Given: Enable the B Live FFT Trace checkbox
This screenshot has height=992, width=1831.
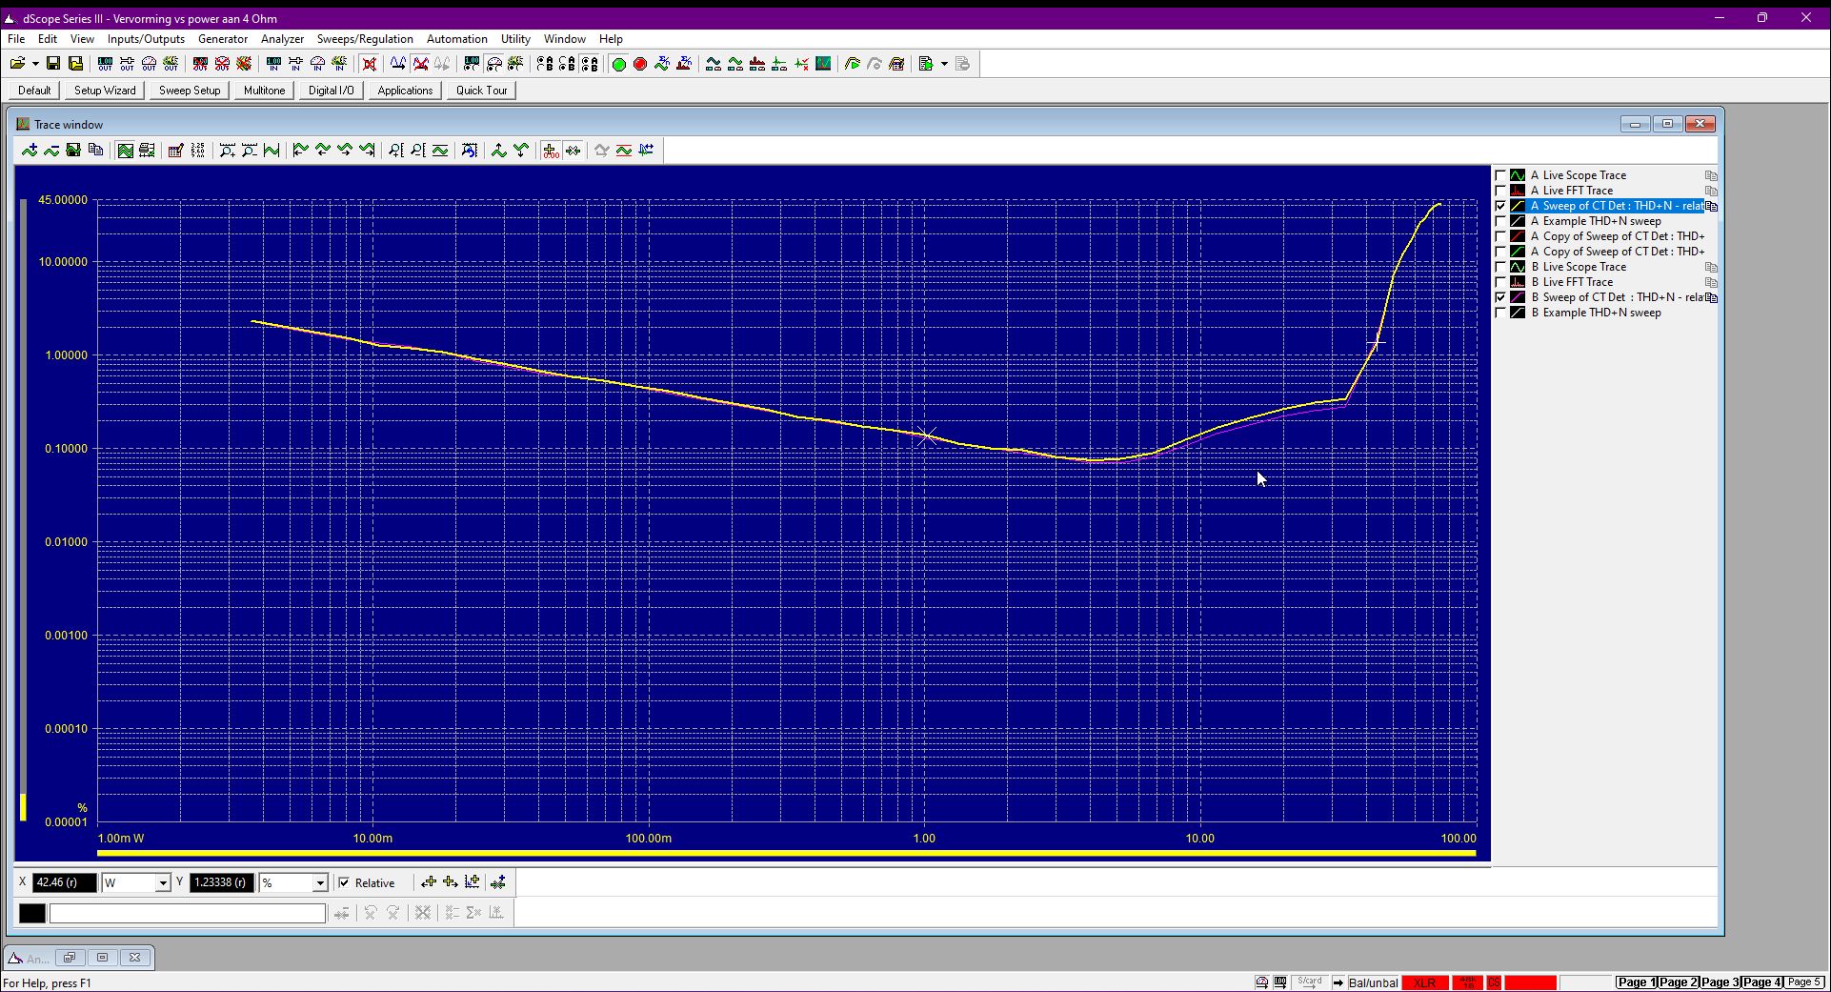Looking at the screenshot, I should 1501,282.
